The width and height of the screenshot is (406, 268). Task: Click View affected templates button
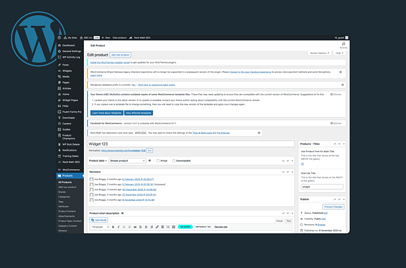coord(139,113)
